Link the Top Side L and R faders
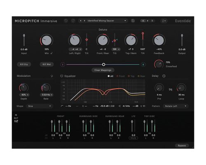The height and width of the screenshot is (165, 206). click(150, 133)
